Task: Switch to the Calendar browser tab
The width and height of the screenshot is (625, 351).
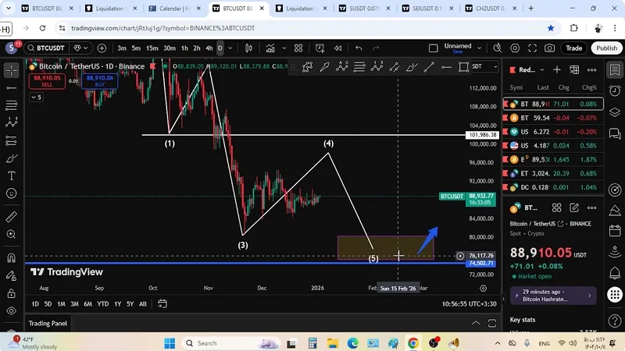Action: click(174, 9)
